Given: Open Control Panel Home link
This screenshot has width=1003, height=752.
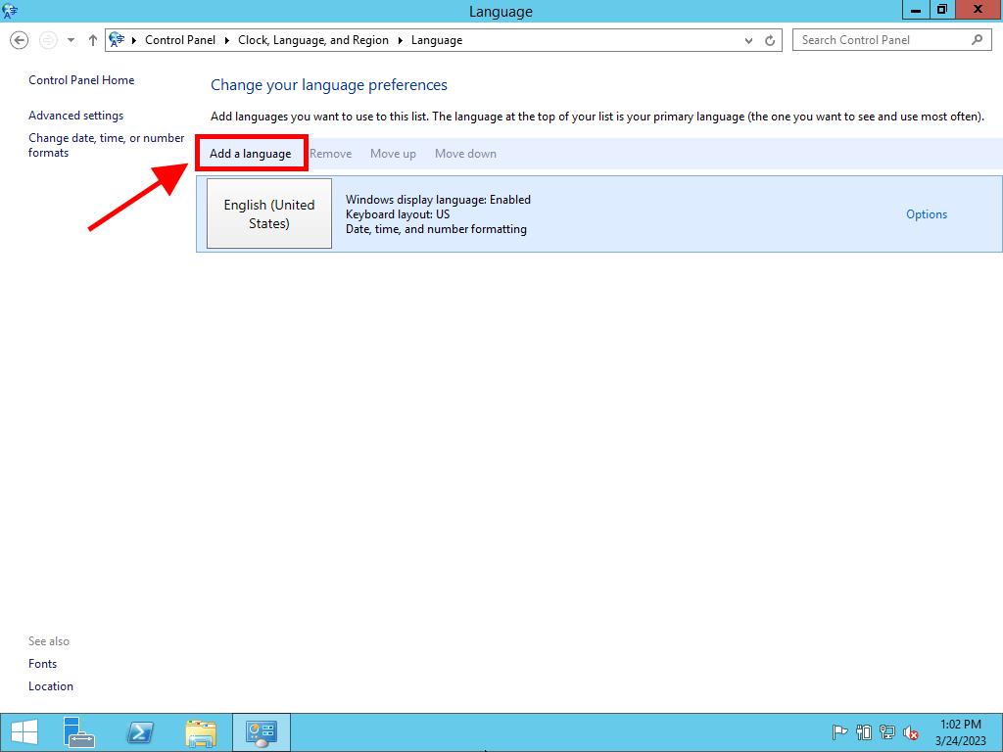Looking at the screenshot, I should (81, 80).
